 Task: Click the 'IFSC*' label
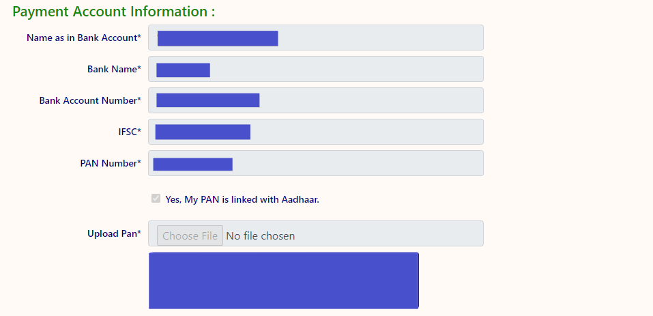tap(130, 132)
